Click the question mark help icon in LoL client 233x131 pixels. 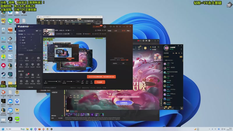pos(149,41)
